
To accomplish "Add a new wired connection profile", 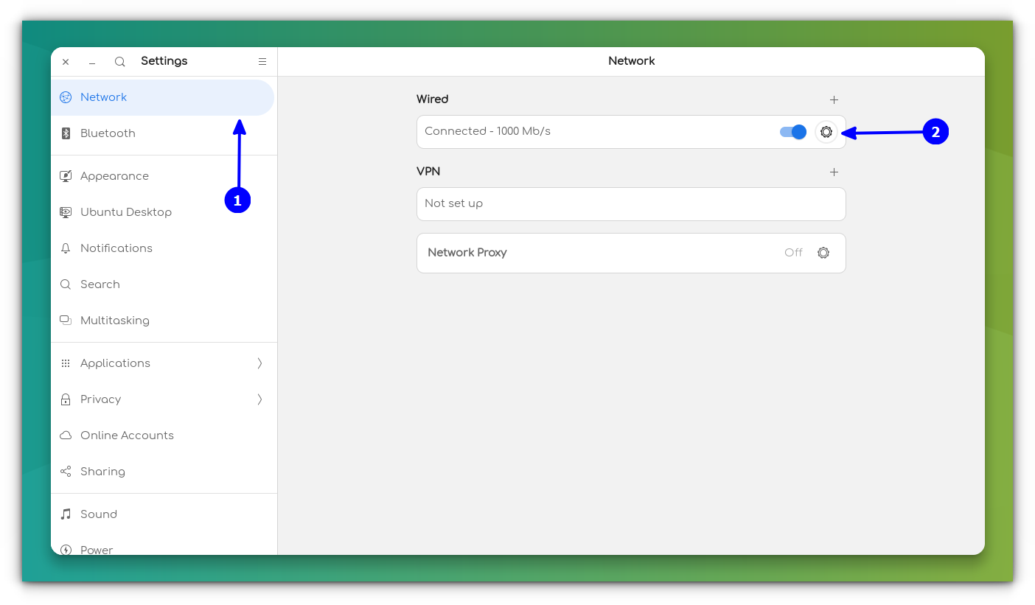I will coord(834,99).
